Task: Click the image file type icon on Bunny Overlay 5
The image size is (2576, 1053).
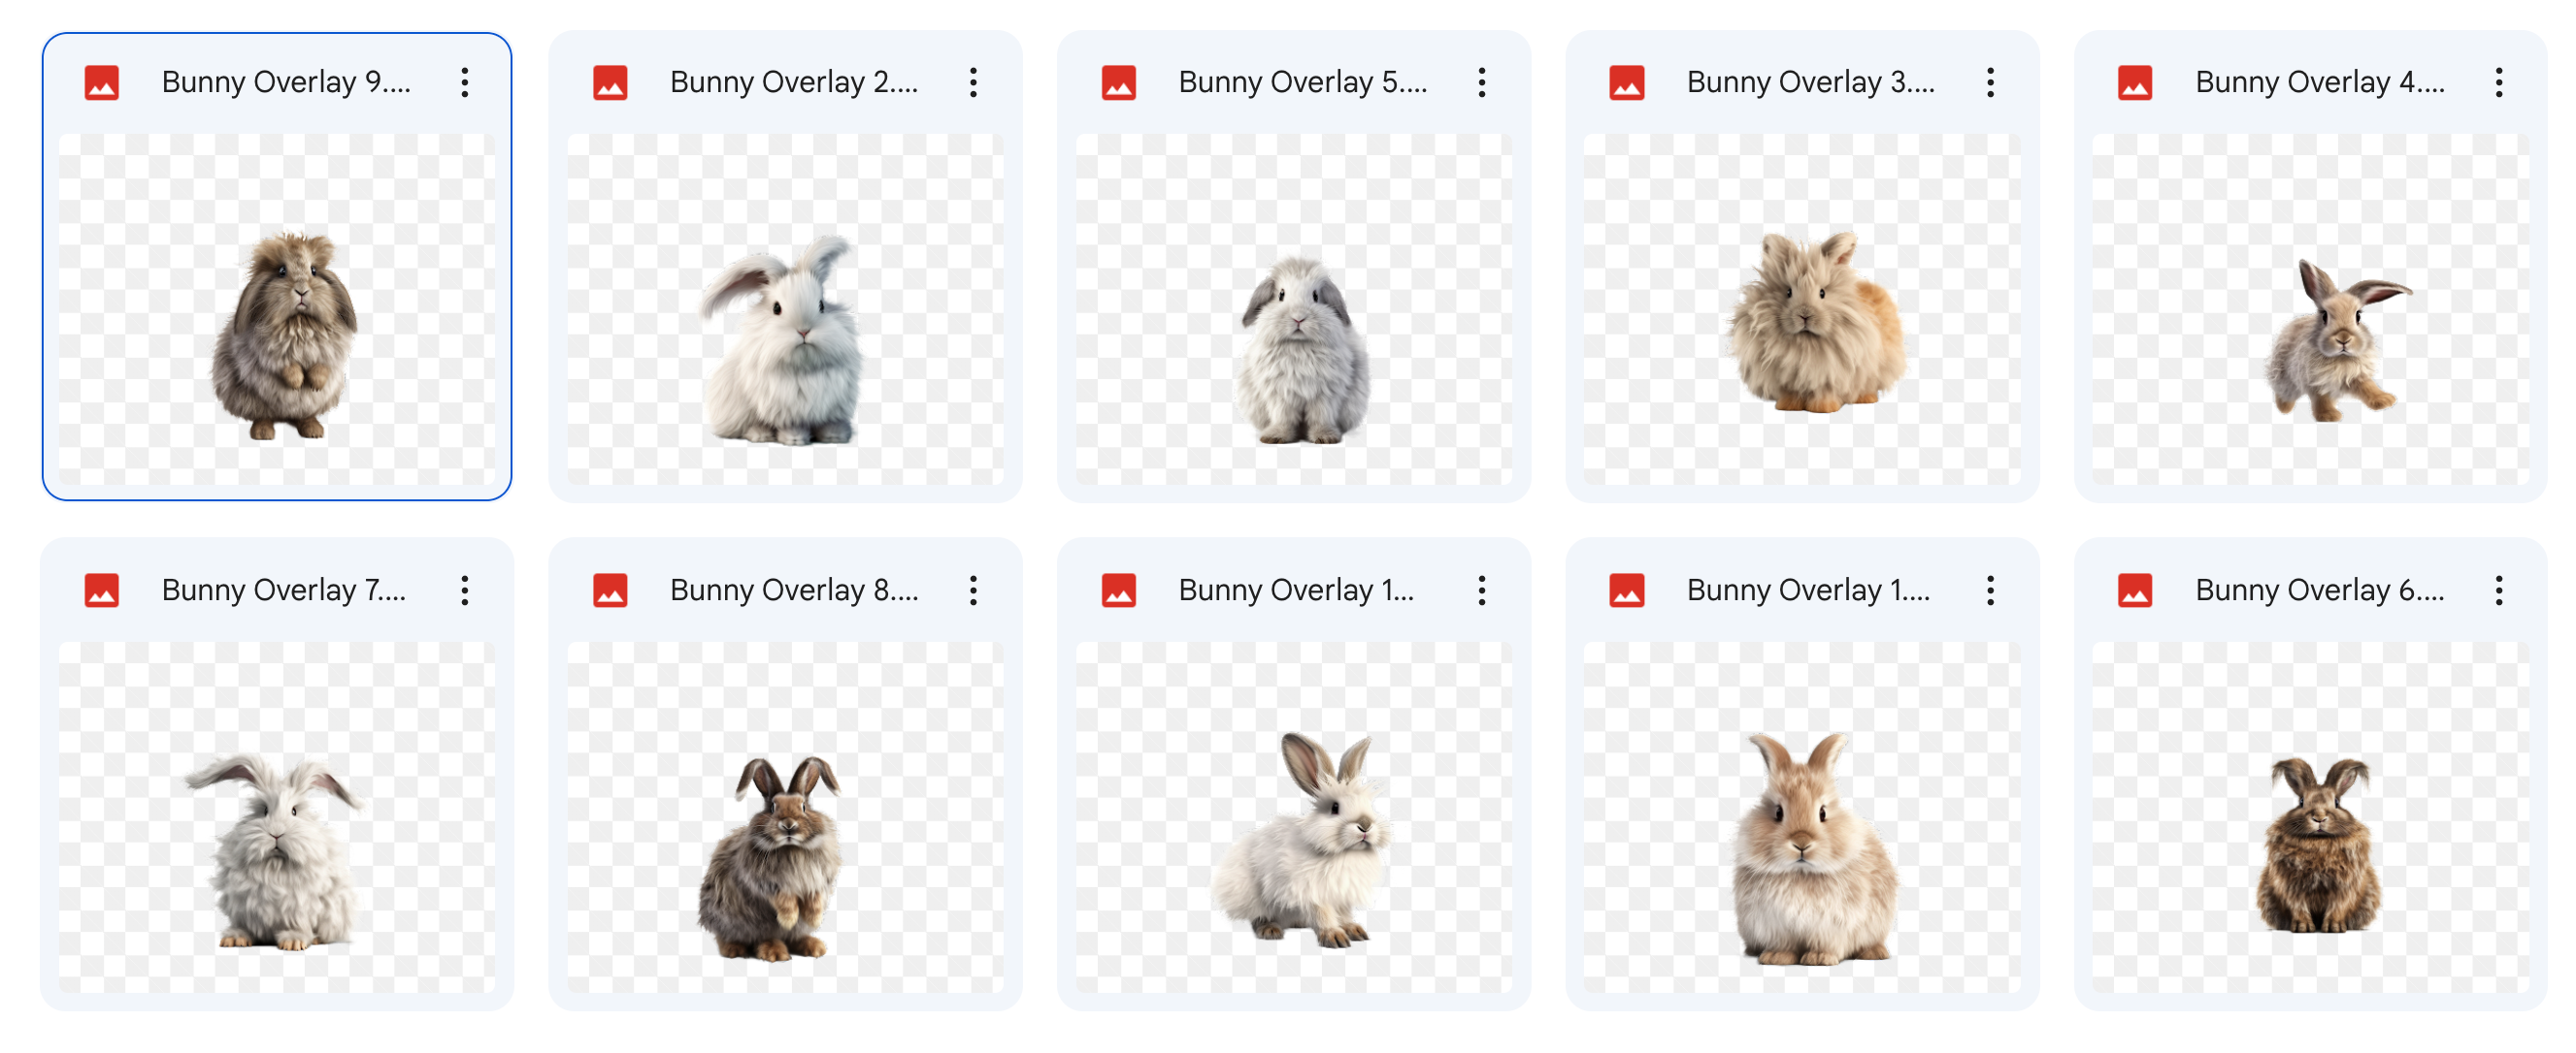Action: coord(1118,81)
